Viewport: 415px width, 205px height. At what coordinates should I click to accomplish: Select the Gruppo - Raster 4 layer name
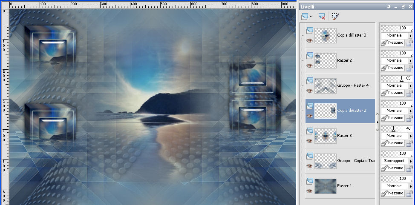pyautogui.click(x=353, y=85)
